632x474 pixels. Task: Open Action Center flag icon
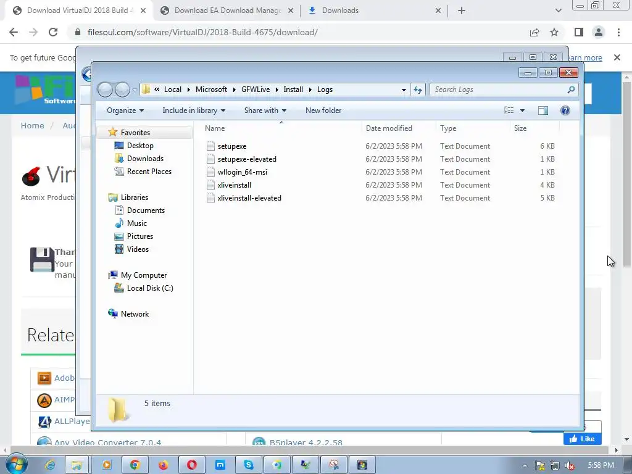pyautogui.click(x=539, y=466)
